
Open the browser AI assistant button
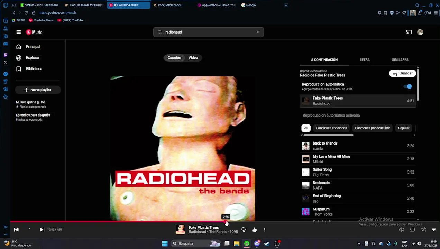(428, 13)
